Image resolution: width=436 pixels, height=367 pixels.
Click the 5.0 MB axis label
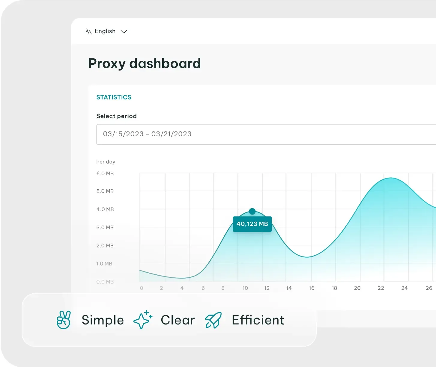pos(105,191)
